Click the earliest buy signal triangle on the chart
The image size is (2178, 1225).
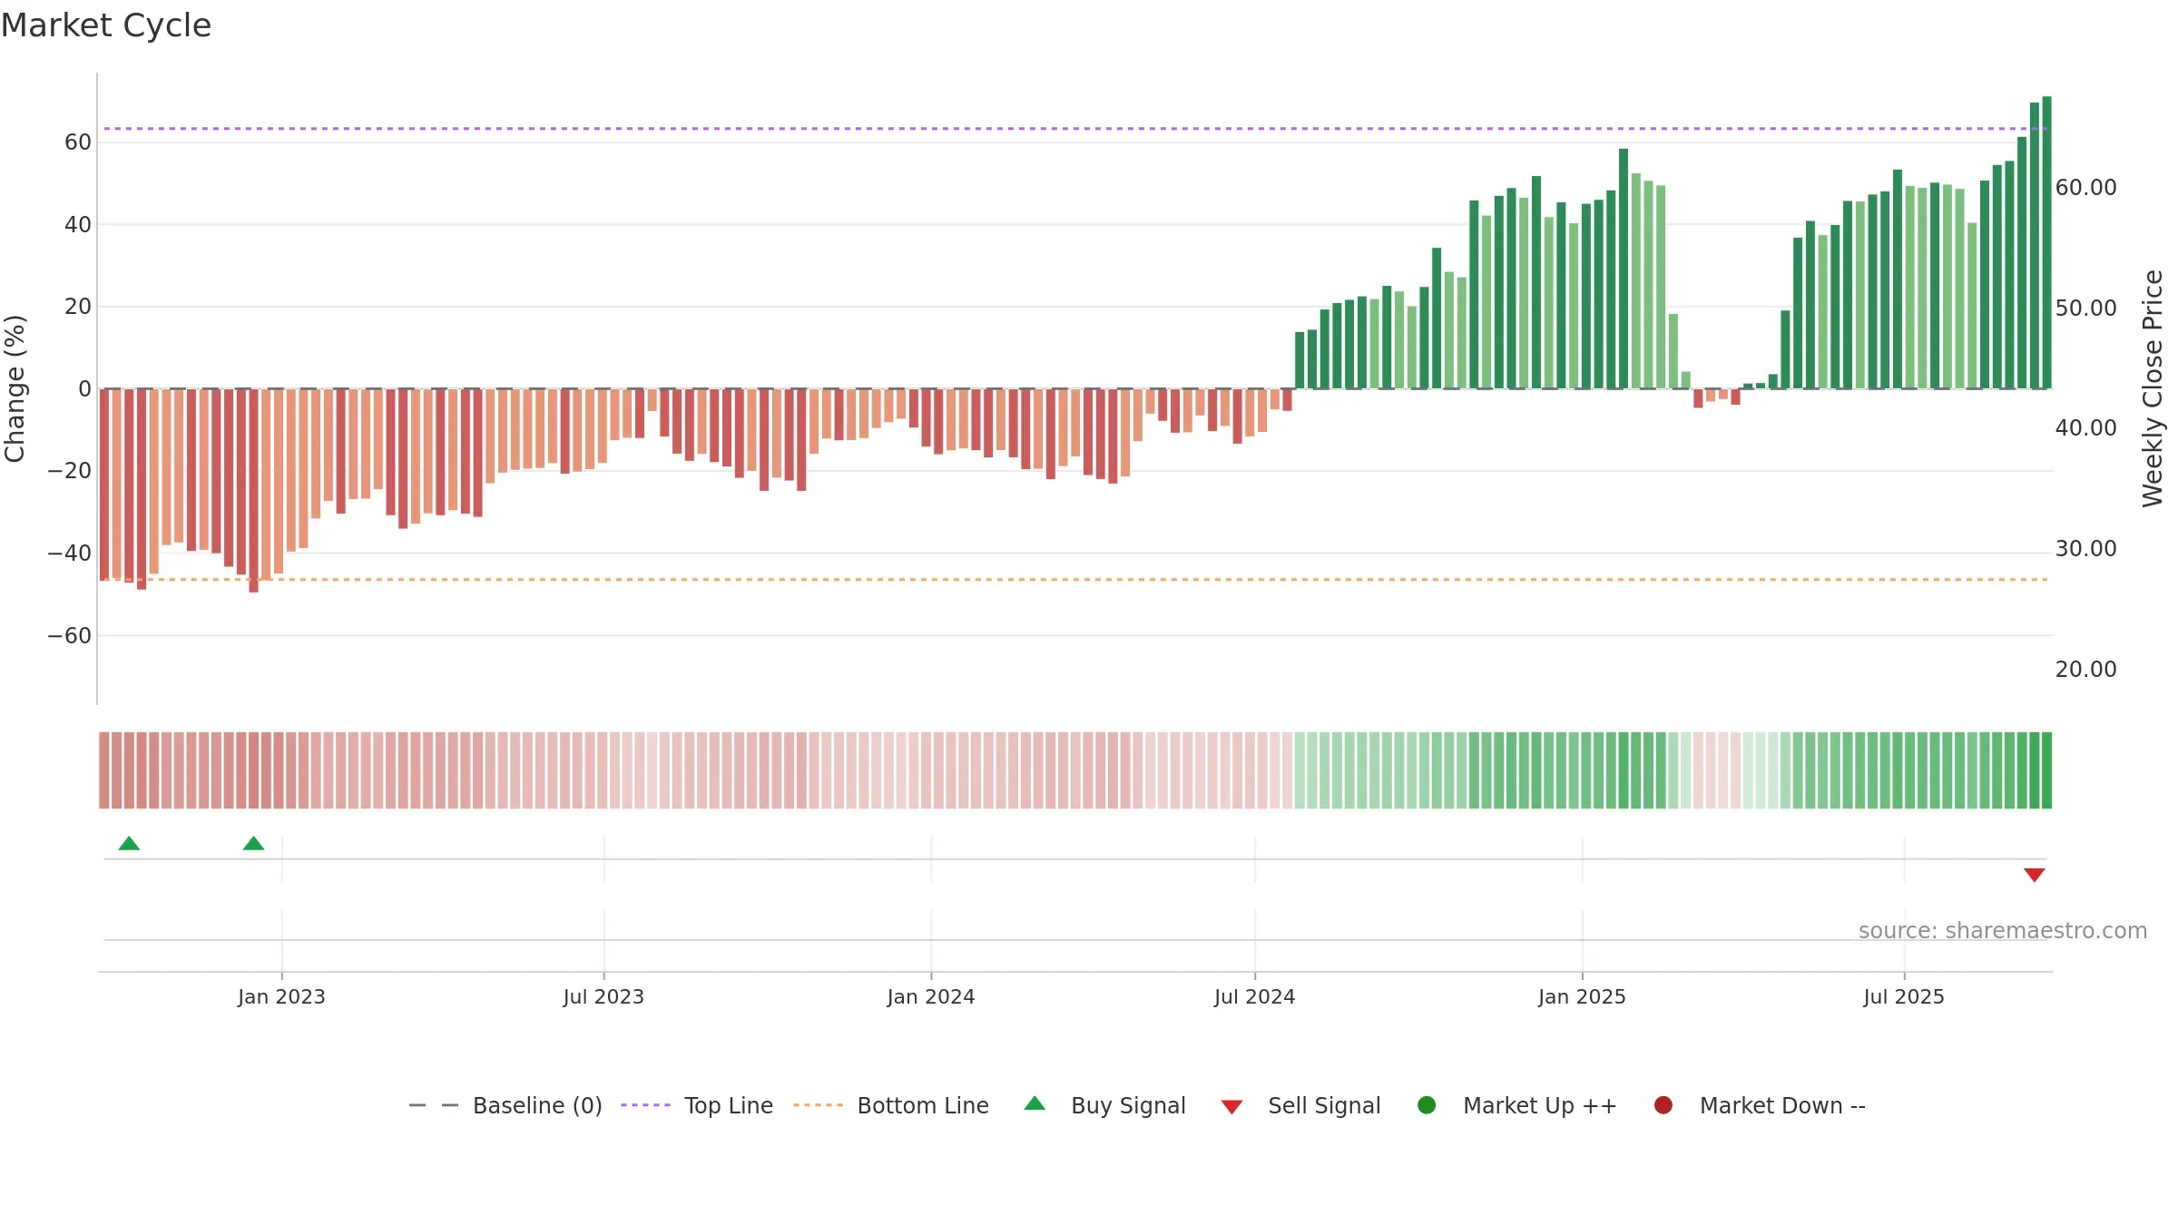point(129,843)
